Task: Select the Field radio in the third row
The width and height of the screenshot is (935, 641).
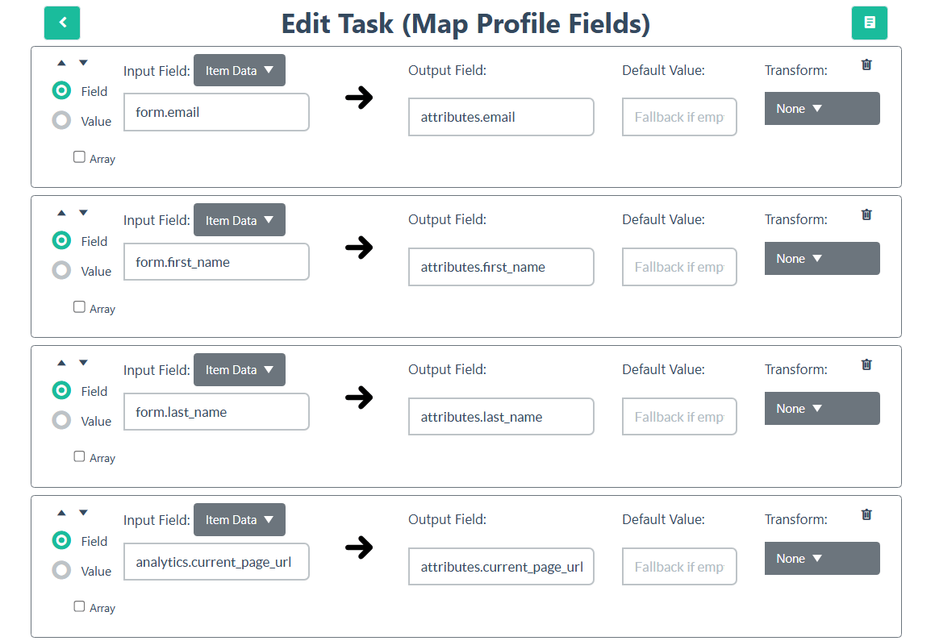Action: (x=61, y=390)
